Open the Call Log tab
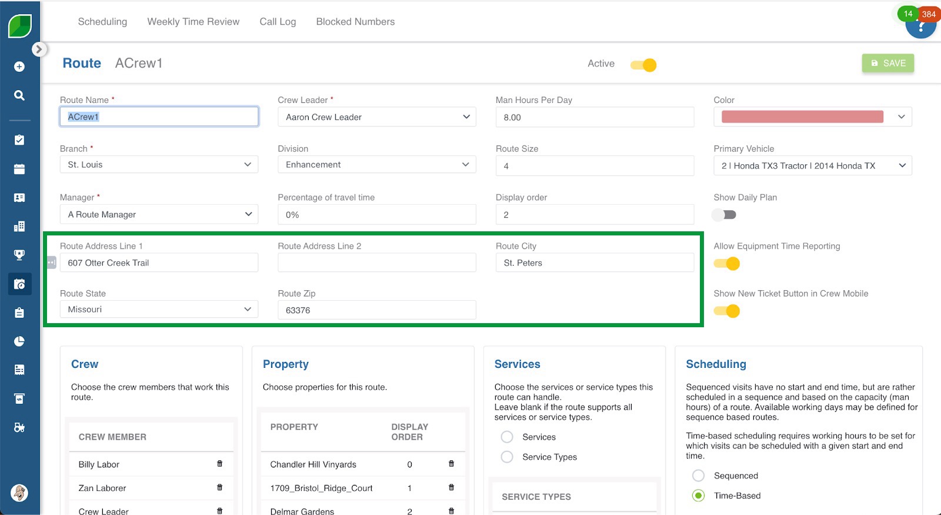 click(x=278, y=22)
